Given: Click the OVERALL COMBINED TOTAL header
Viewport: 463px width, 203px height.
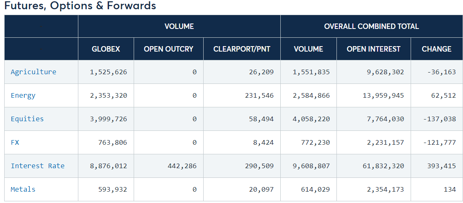Looking at the screenshot, I should [x=372, y=26].
